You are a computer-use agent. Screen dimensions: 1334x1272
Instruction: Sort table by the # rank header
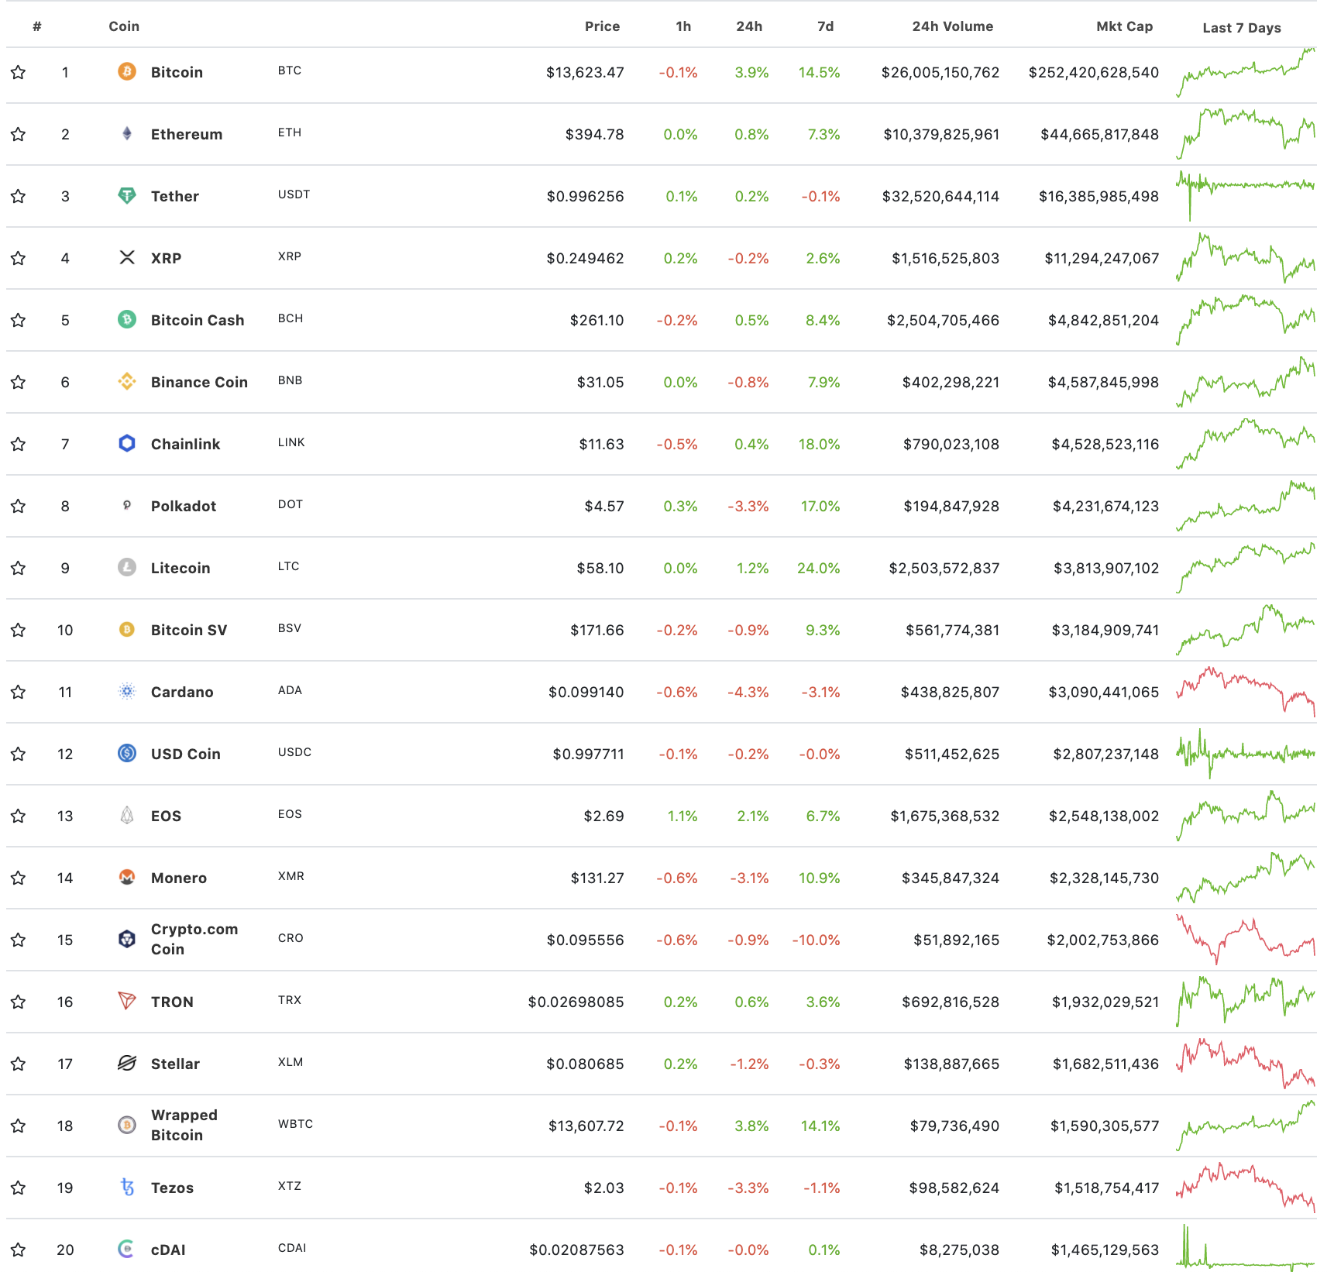37,26
